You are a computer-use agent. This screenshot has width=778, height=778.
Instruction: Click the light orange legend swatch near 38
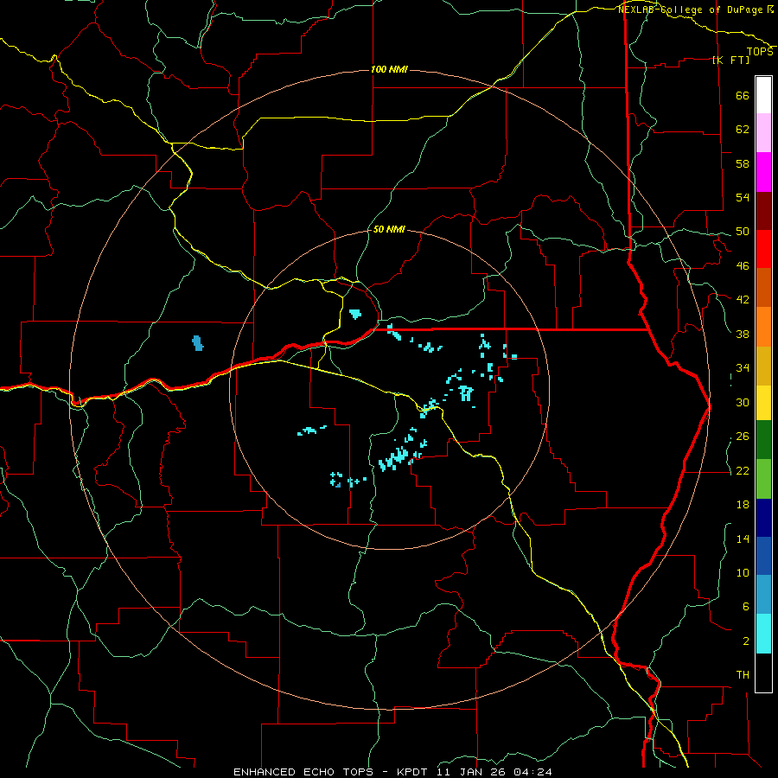(x=763, y=327)
